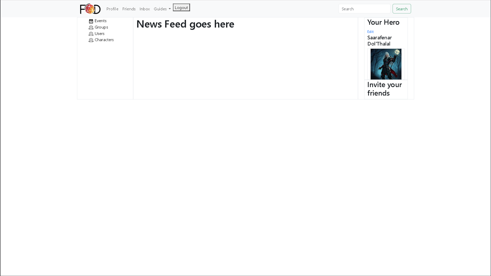
Task: Click the Logout button
Action: [181, 7]
